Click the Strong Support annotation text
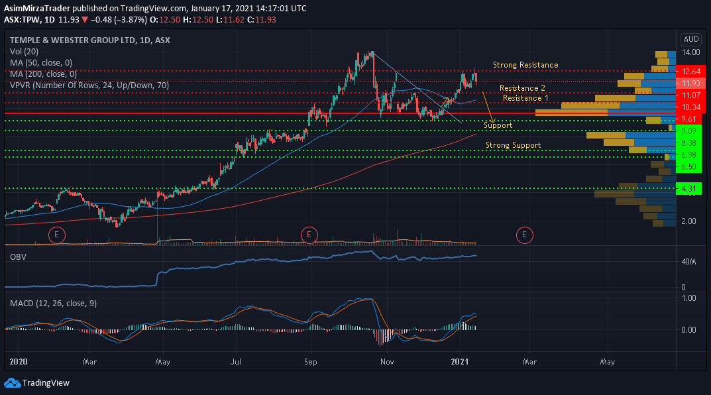 (514, 145)
